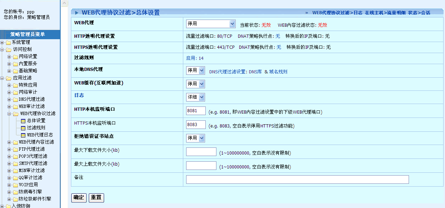
Task: Open the 本地DNS代理 dropdown
Action: (x=195, y=71)
